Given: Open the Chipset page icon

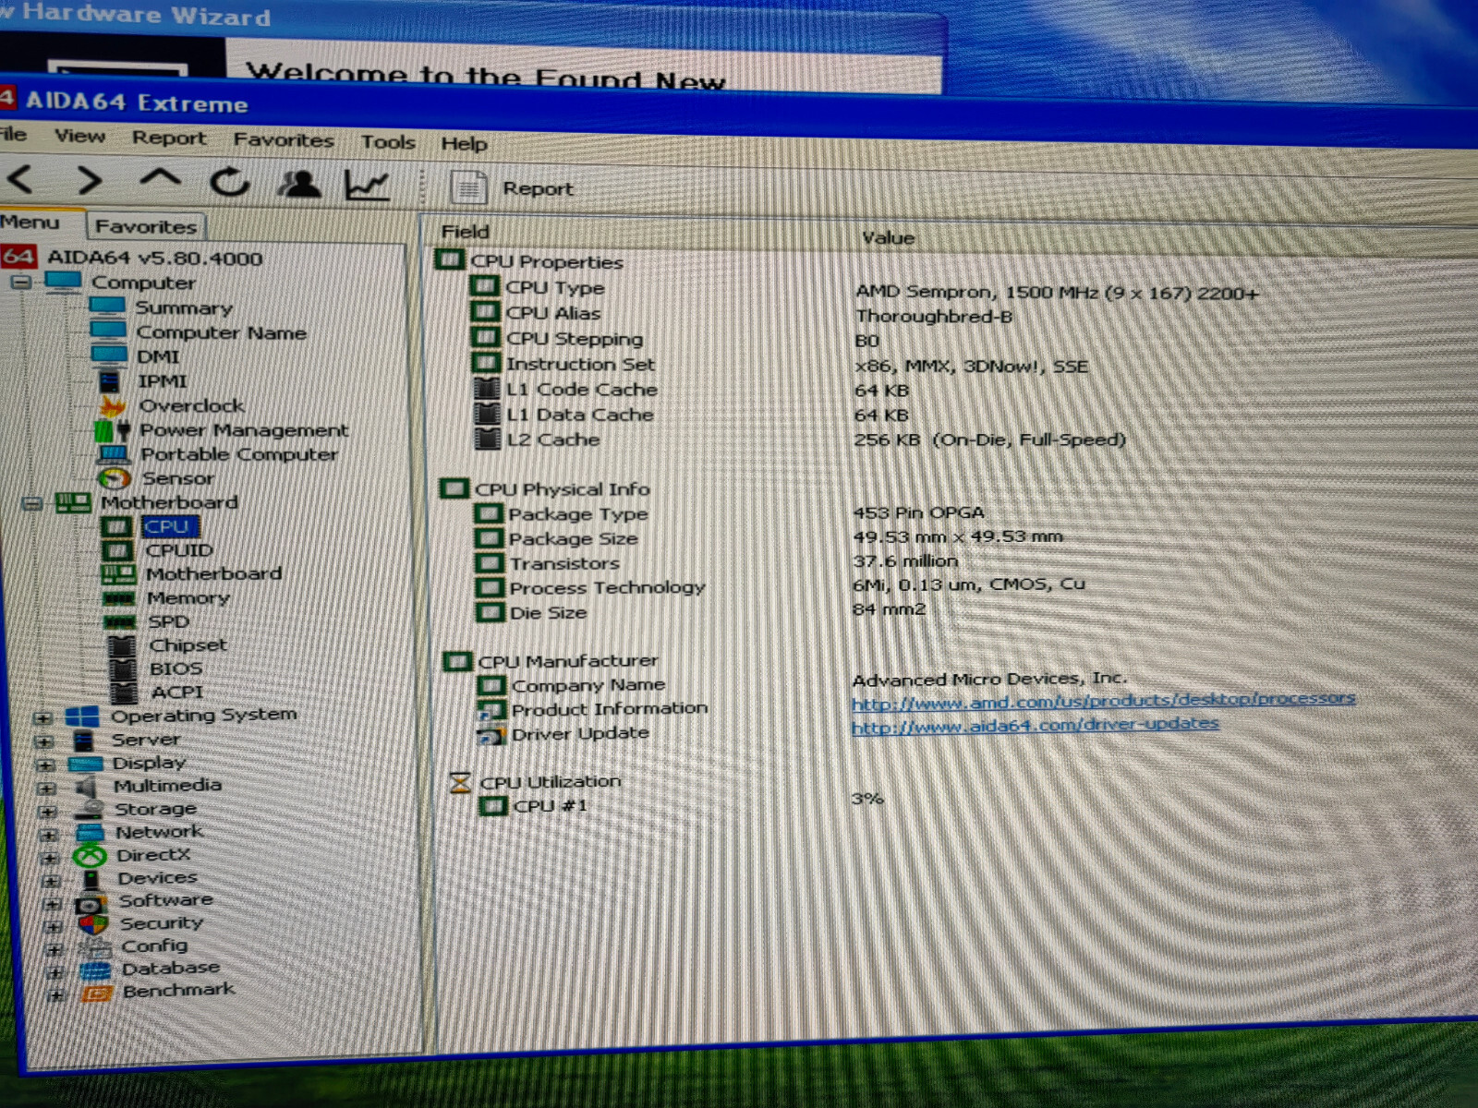Looking at the screenshot, I should point(121,645).
